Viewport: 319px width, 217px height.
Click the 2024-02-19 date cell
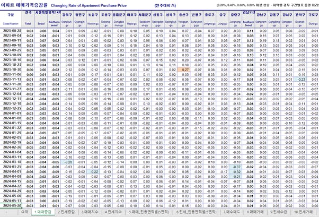pyautogui.click(x=11, y=142)
